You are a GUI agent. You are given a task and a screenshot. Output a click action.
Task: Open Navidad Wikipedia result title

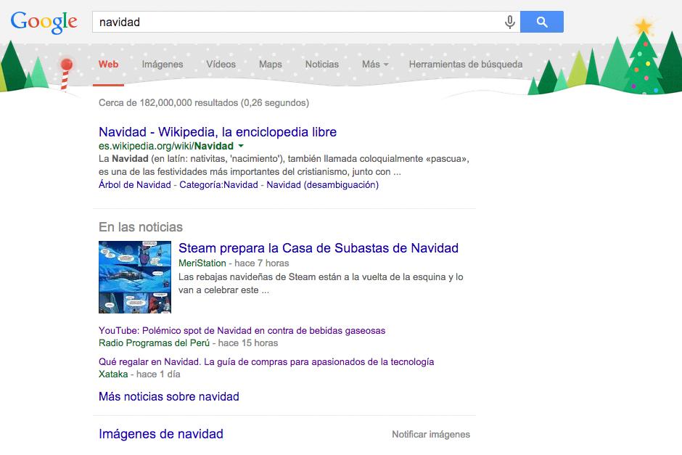pos(218,132)
